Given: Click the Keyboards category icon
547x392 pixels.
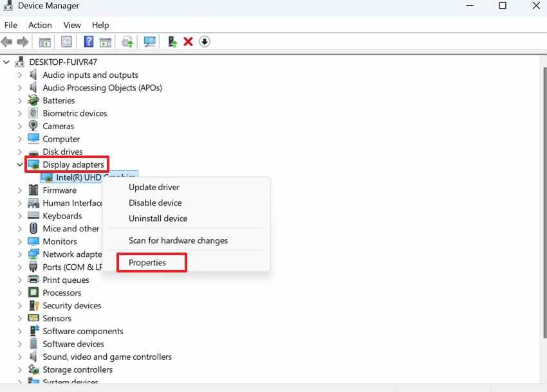Looking at the screenshot, I should tap(33, 215).
